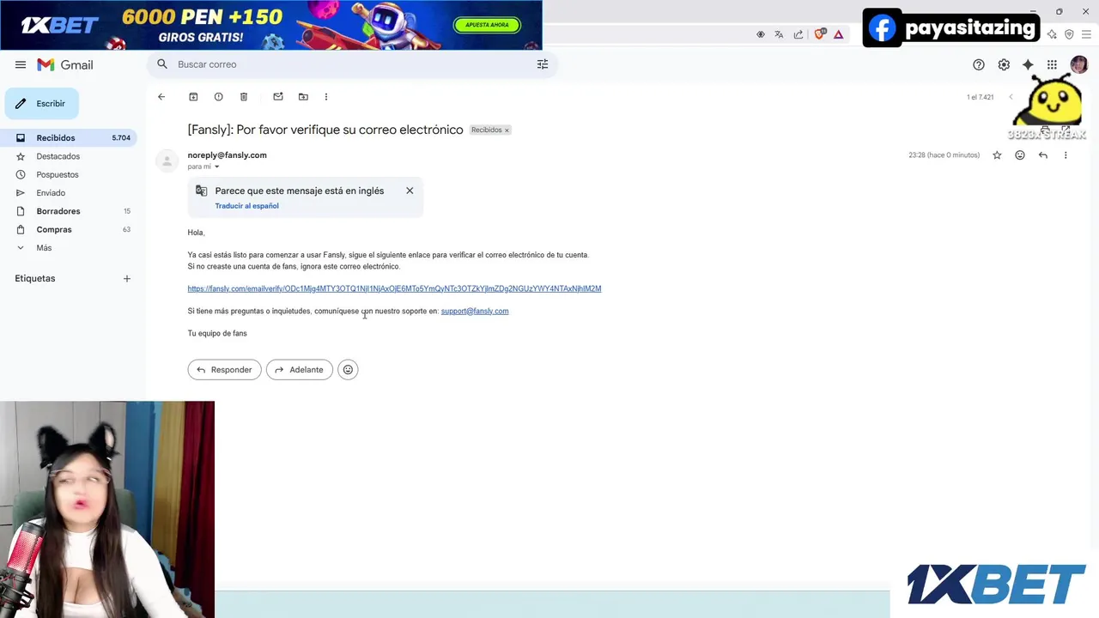Reply using header arrow icon
Viewport: 1099px width, 618px height.
(1043, 155)
